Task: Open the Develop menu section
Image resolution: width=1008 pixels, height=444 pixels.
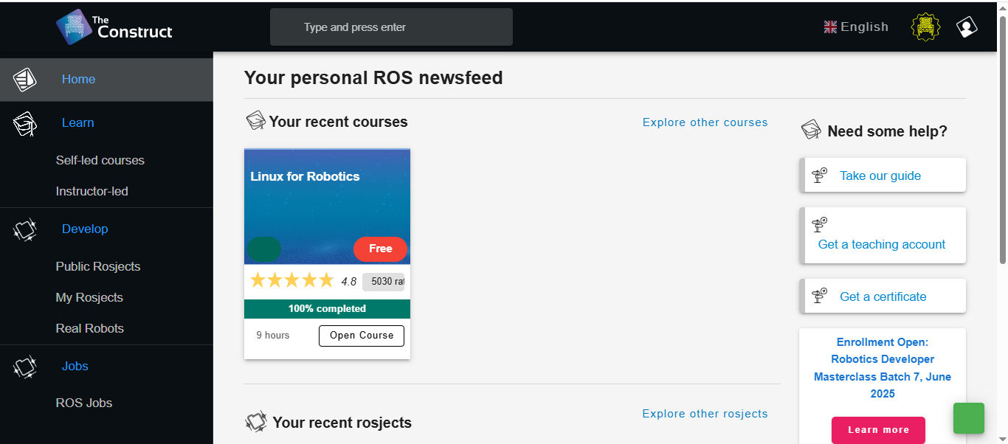Action: click(85, 229)
